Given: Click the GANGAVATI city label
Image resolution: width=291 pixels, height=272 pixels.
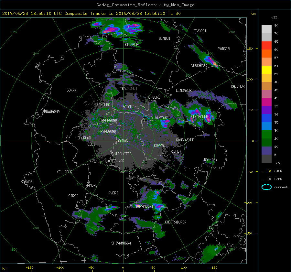Looking at the screenshot, I should (x=185, y=140).
